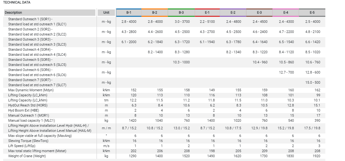Click the Weight of Crane row label
345x161 pixels.
pos(27,156)
